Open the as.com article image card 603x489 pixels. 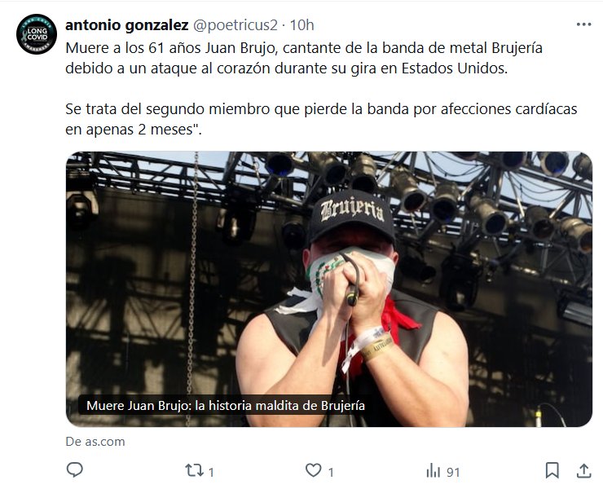329,289
